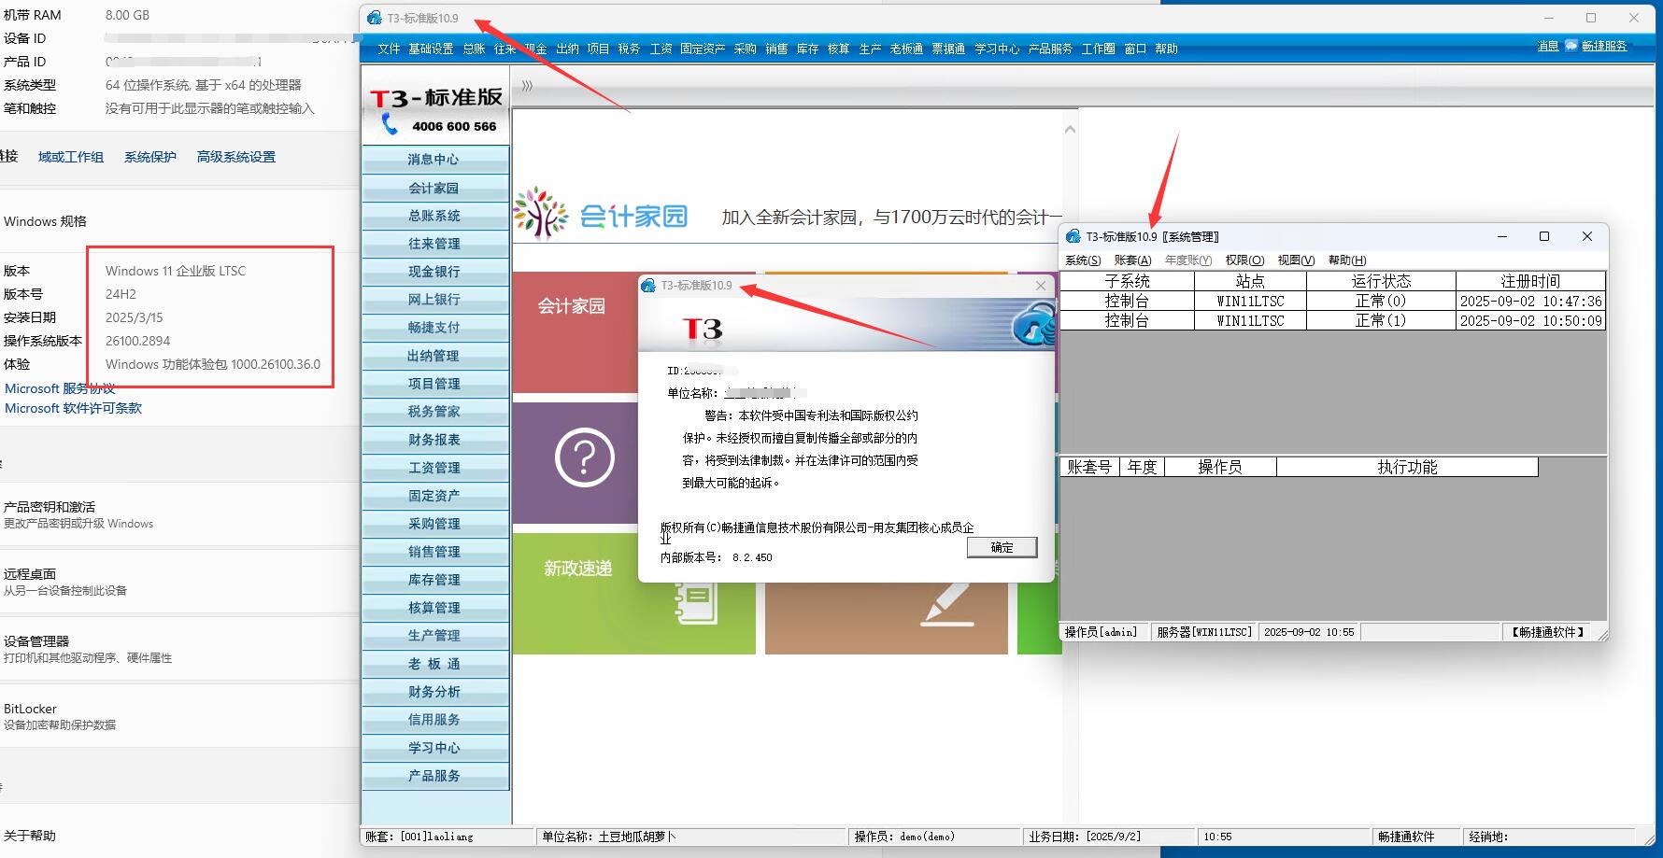
Task: Click the 畅捷服务 link text
Action: [x=1604, y=46]
